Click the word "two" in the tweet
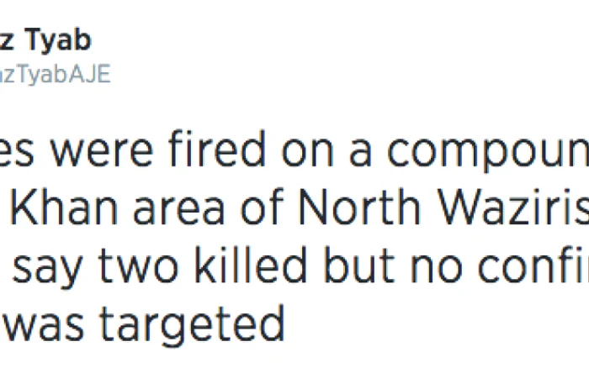The width and height of the screenshot is (589, 368). click(139, 266)
